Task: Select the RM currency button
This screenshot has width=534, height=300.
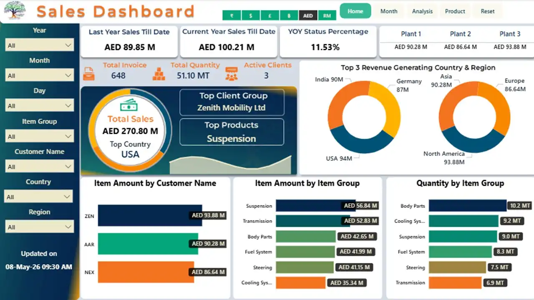Action: point(327,15)
